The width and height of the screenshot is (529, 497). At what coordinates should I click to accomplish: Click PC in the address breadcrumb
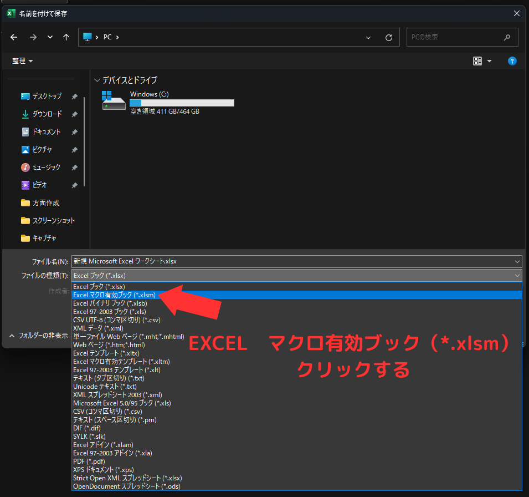click(107, 37)
